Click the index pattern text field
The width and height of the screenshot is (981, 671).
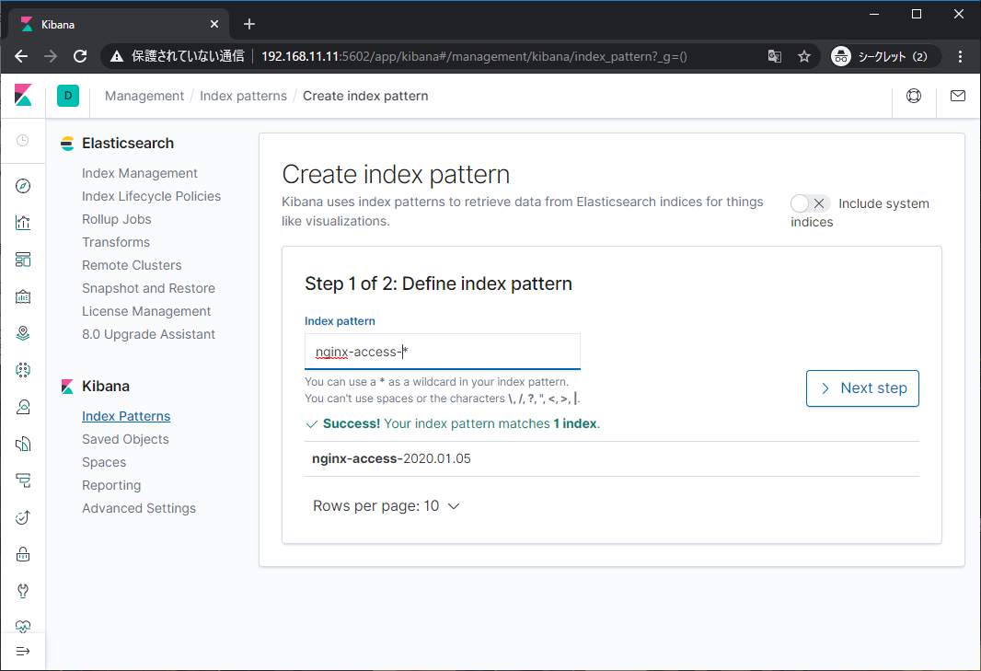tap(442, 352)
